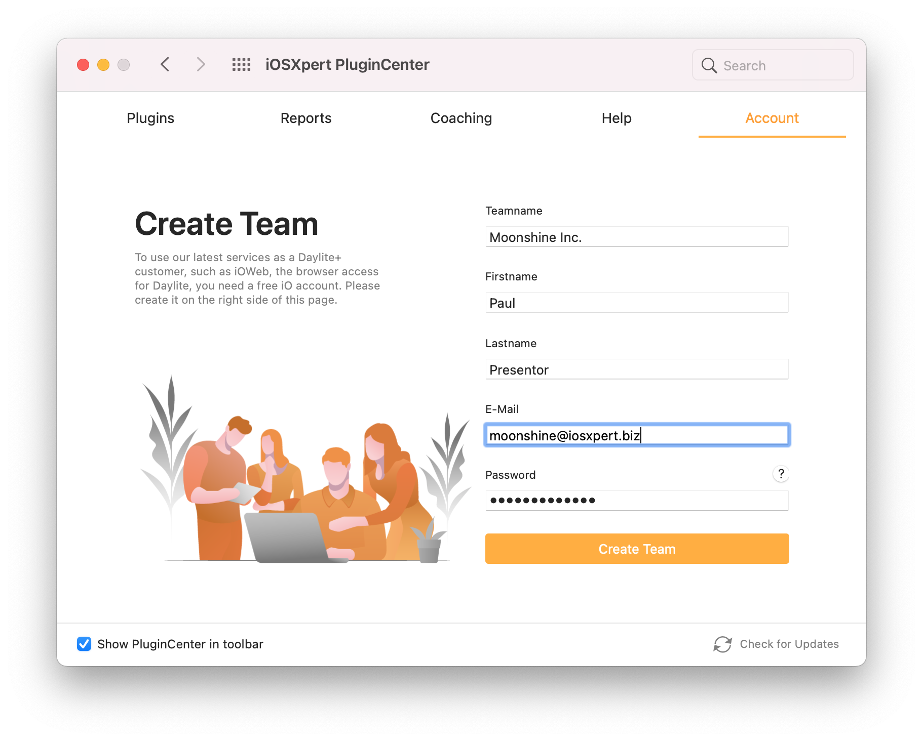Click the Lastname label
This screenshot has height=741, width=923.
coord(511,343)
